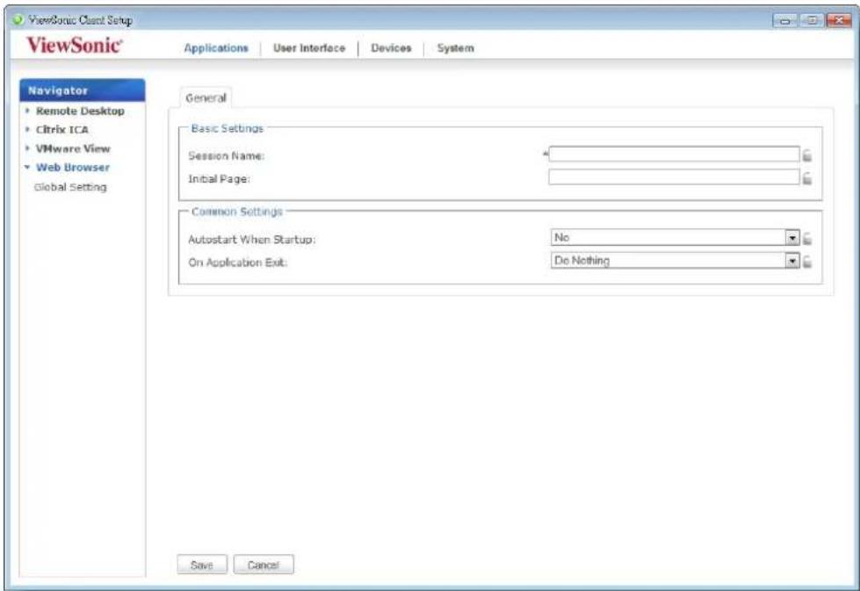Switch to the Devices tab
This screenshot has width=860, height=591.
[x=391, y=48]
